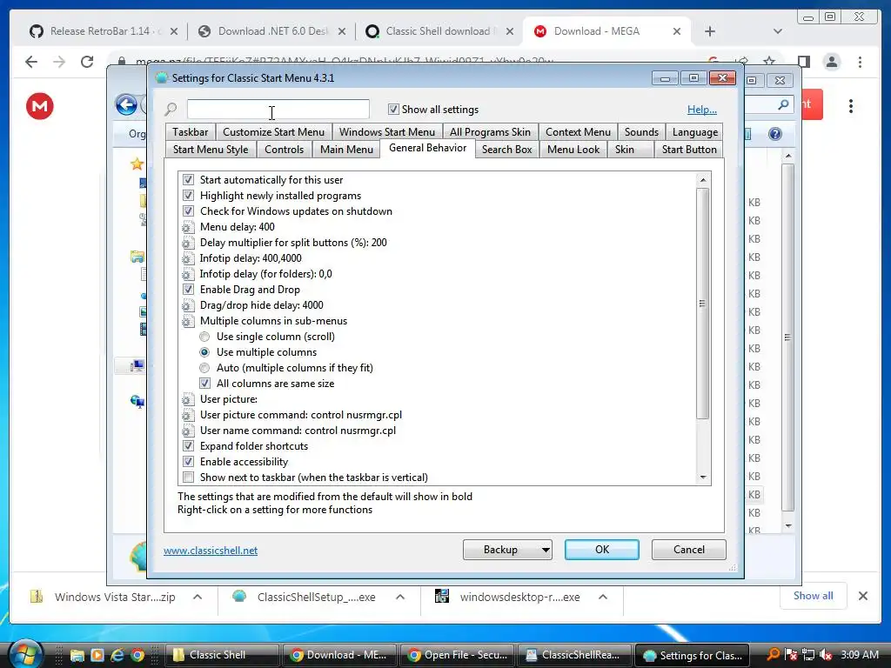
Task: Expand the Windows Vista Star zip download options
Action: (x=198, y=597)
